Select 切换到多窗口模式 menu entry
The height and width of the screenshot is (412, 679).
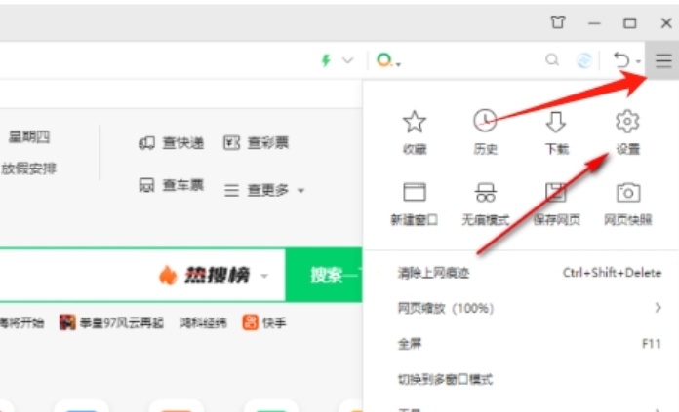tap(446, 379)
